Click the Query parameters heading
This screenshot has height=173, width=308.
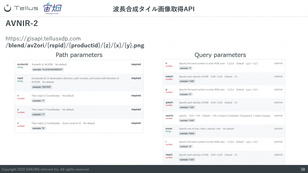pyautogui.click(x=220, y=55)
